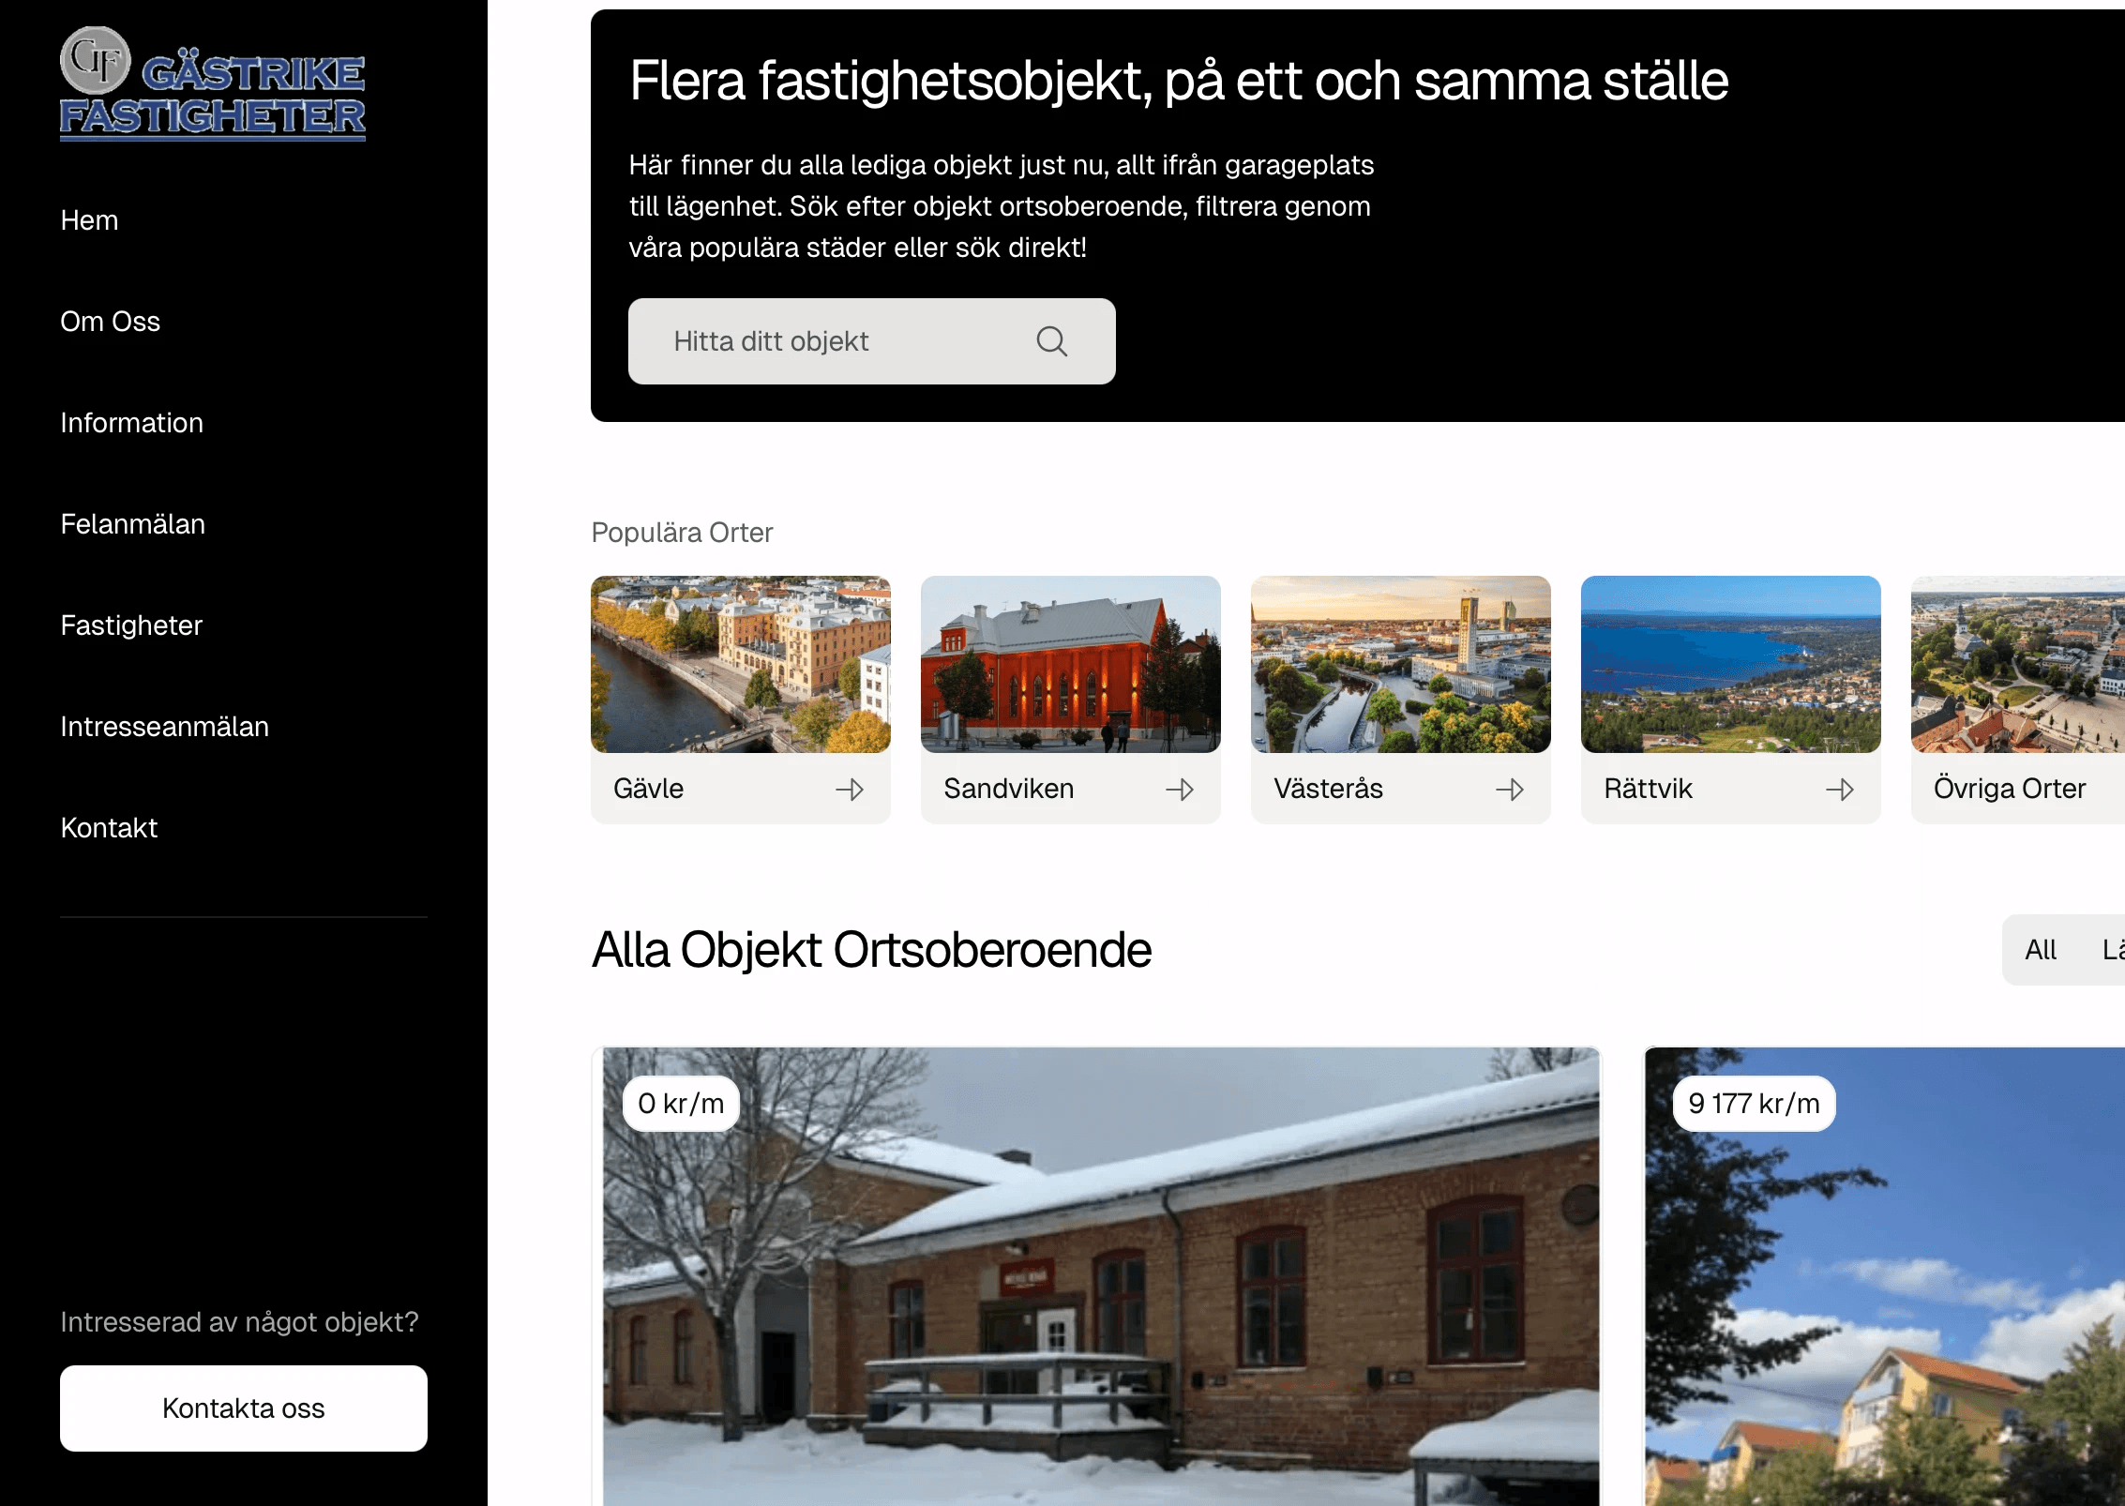
Task: Click the search magnifier icon
Action: (1051, 341)
